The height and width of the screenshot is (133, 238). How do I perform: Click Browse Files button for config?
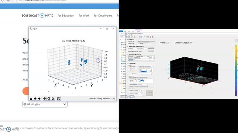(131, 57)
